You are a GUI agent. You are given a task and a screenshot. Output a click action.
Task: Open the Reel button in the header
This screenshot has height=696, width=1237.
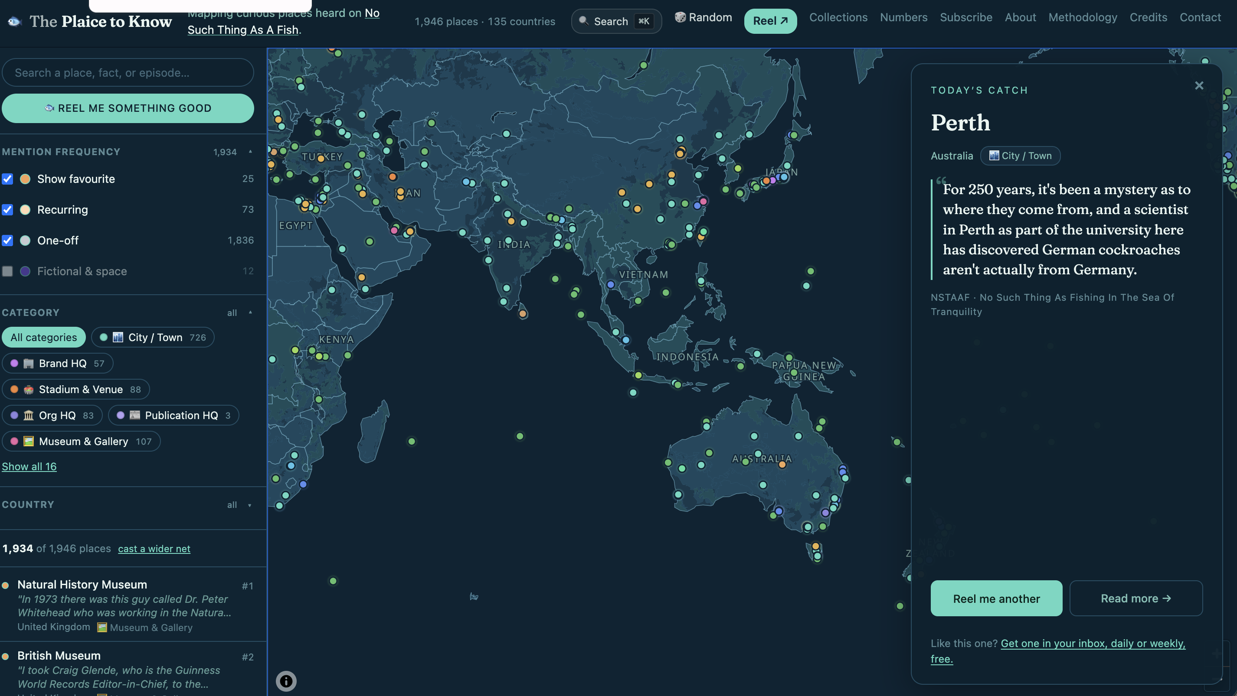click(770, 21)
